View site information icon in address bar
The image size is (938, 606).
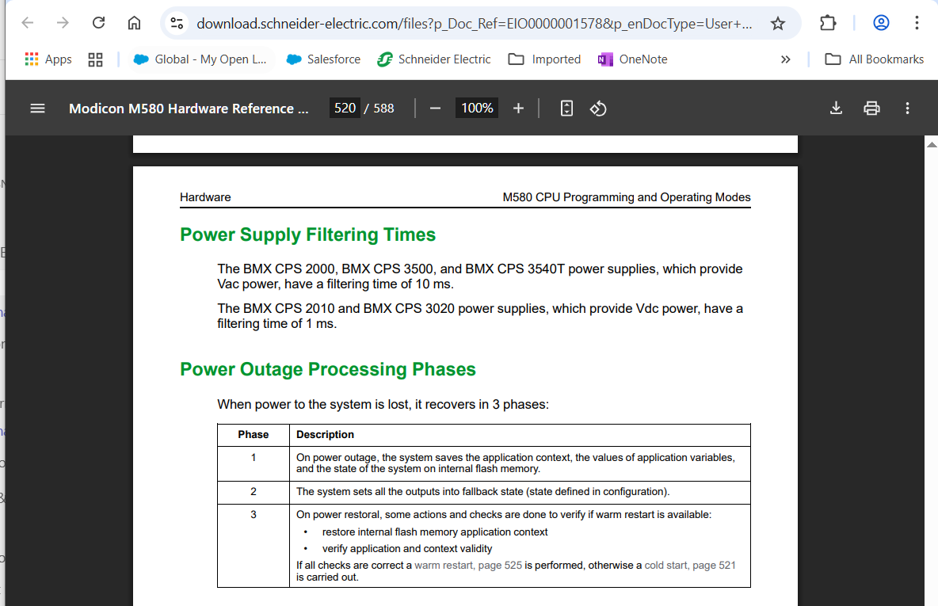tap(177, 23)
